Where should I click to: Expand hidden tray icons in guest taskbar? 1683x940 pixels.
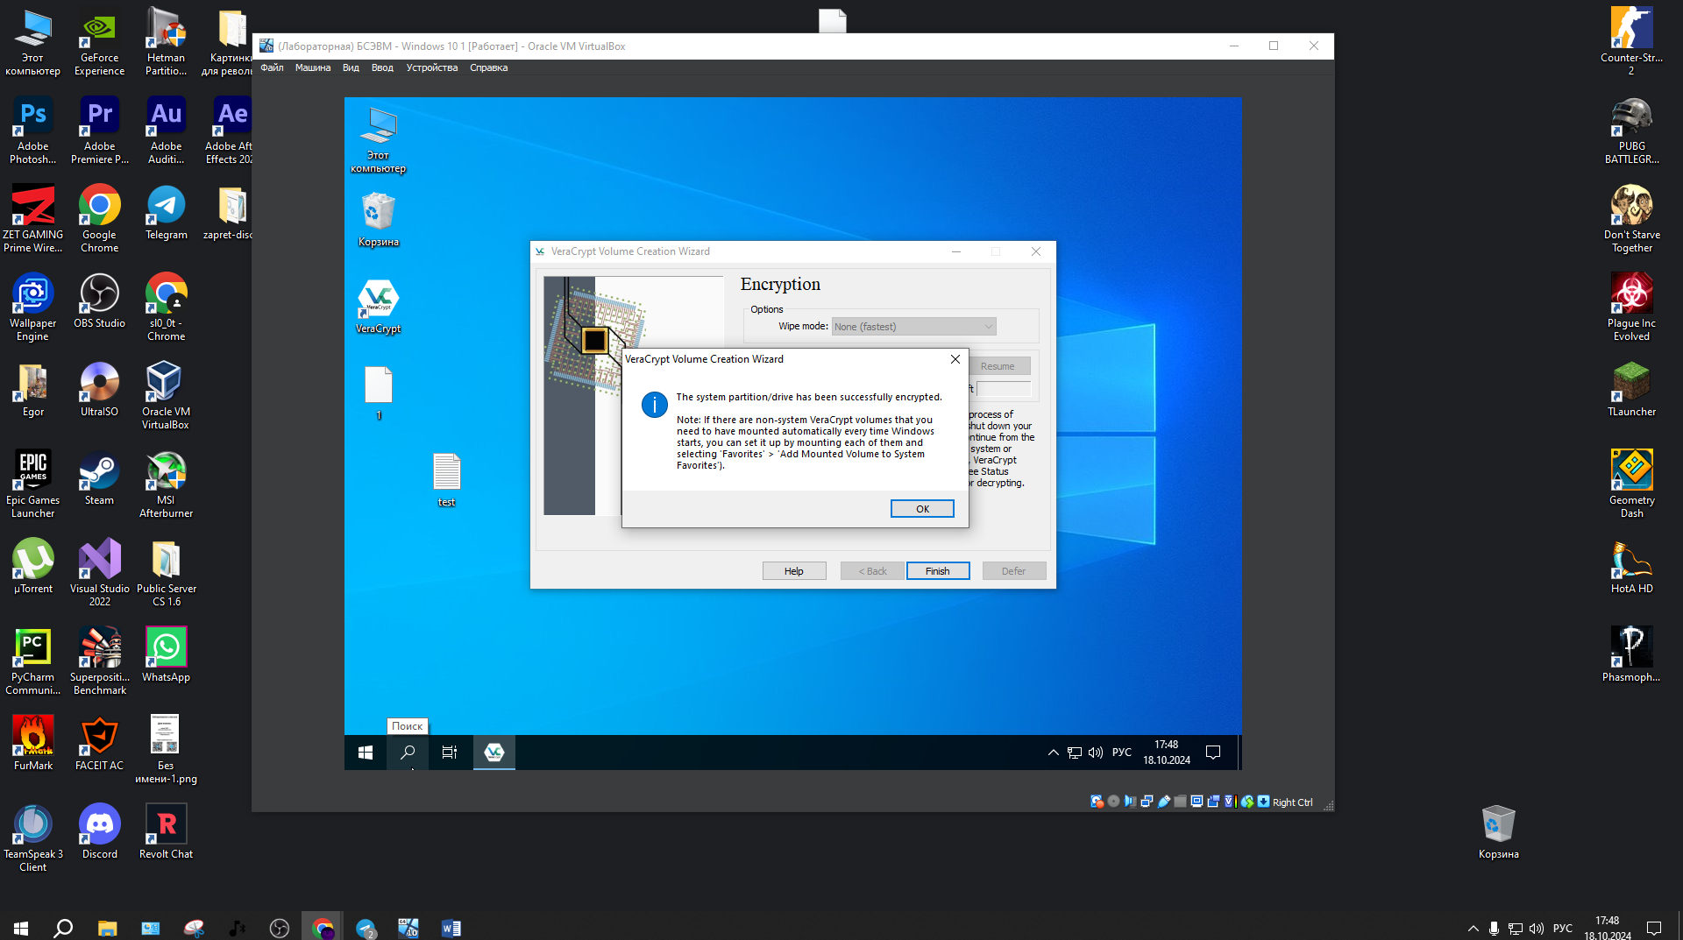(1054, 753)
